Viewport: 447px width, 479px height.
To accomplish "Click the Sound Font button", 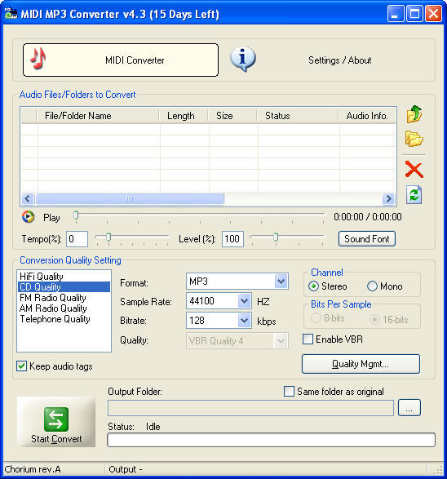I will [x=367, y=238].
